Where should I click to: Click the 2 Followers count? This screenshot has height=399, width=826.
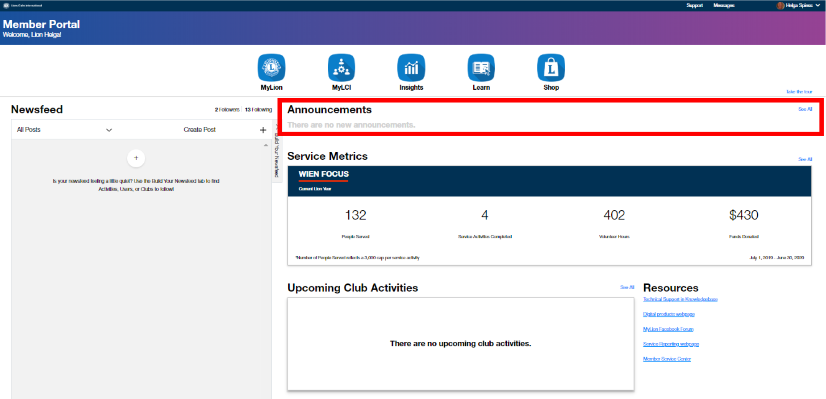(x=227, y=109)
